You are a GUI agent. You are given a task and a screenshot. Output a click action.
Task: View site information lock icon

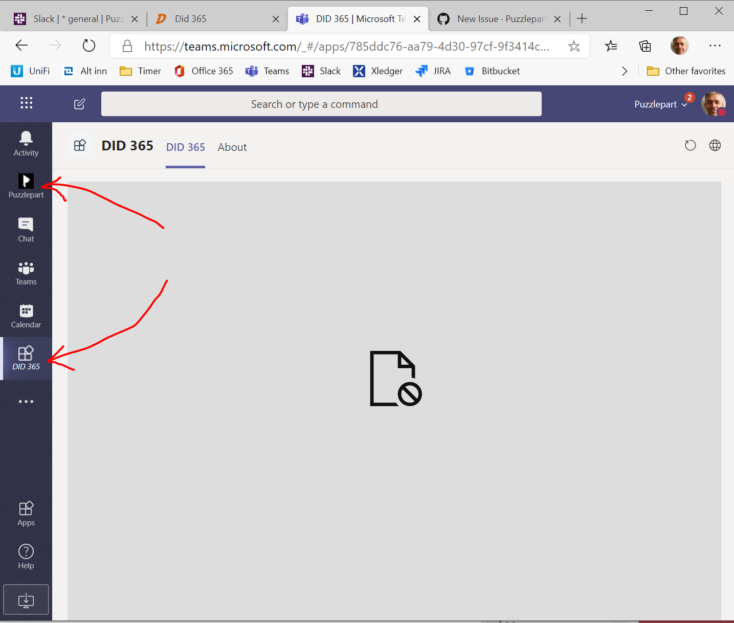coord(127,46)
